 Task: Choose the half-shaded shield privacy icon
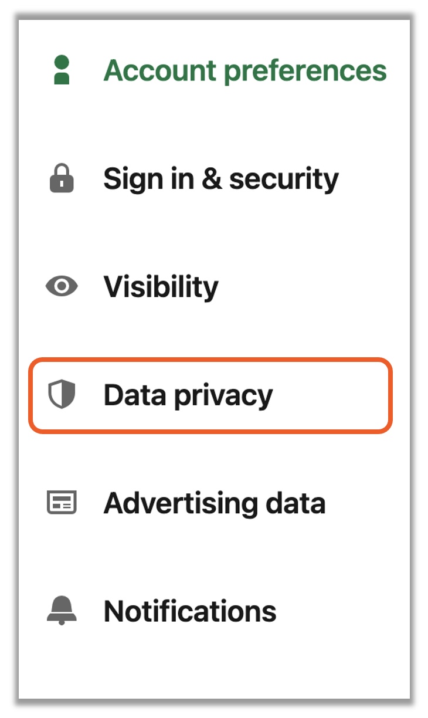click(x=62, y=395)
